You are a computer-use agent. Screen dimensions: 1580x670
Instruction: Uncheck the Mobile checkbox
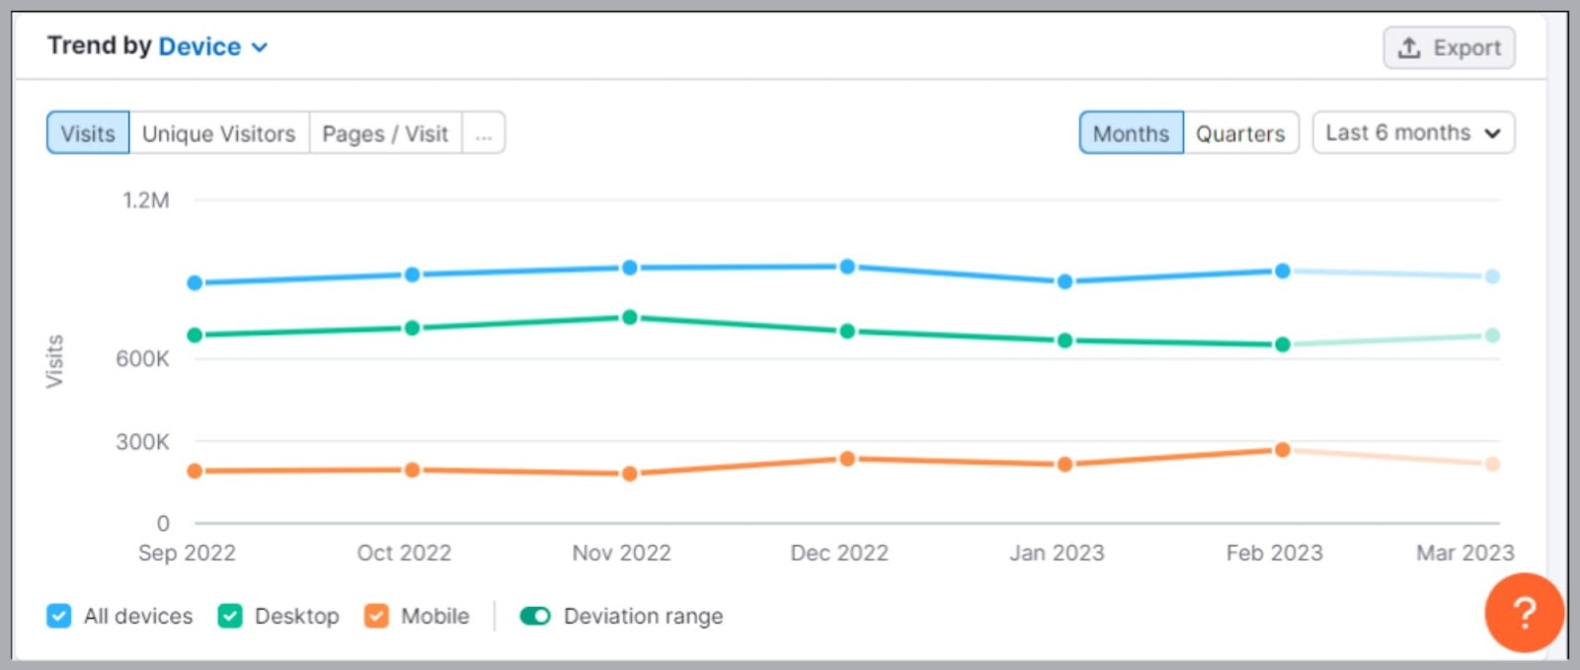point(376,616)
